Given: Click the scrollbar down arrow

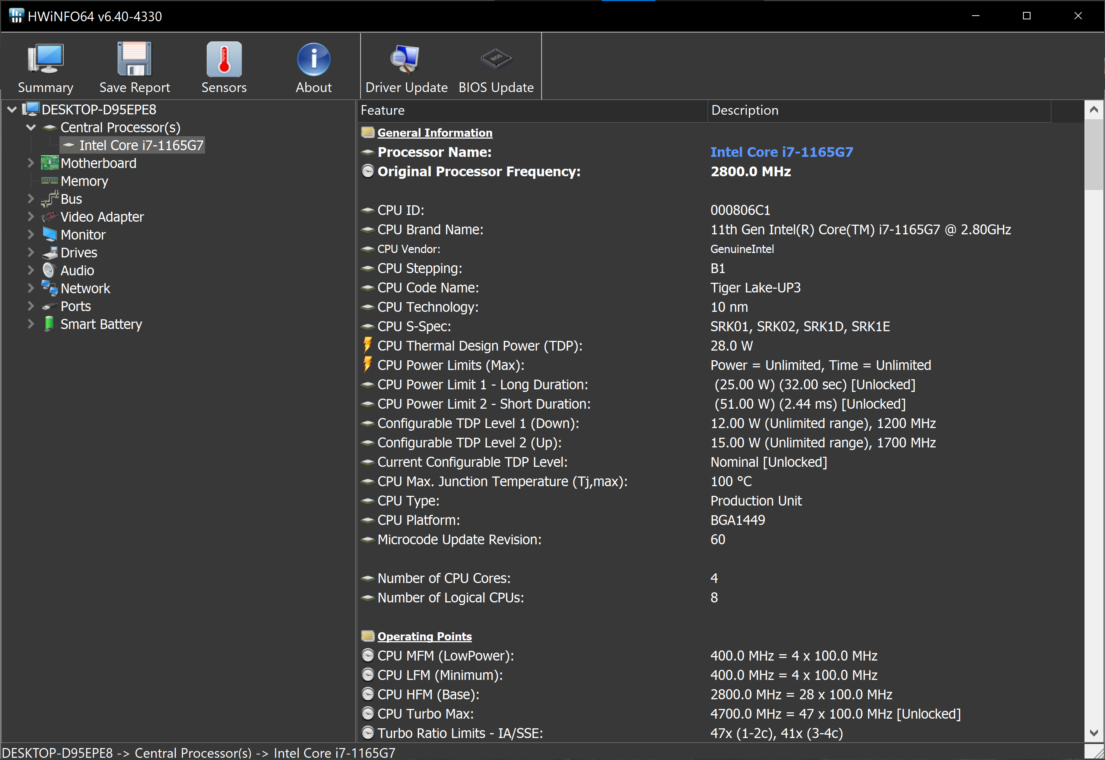Looking at the screenshot, I should click(1093, 733).
